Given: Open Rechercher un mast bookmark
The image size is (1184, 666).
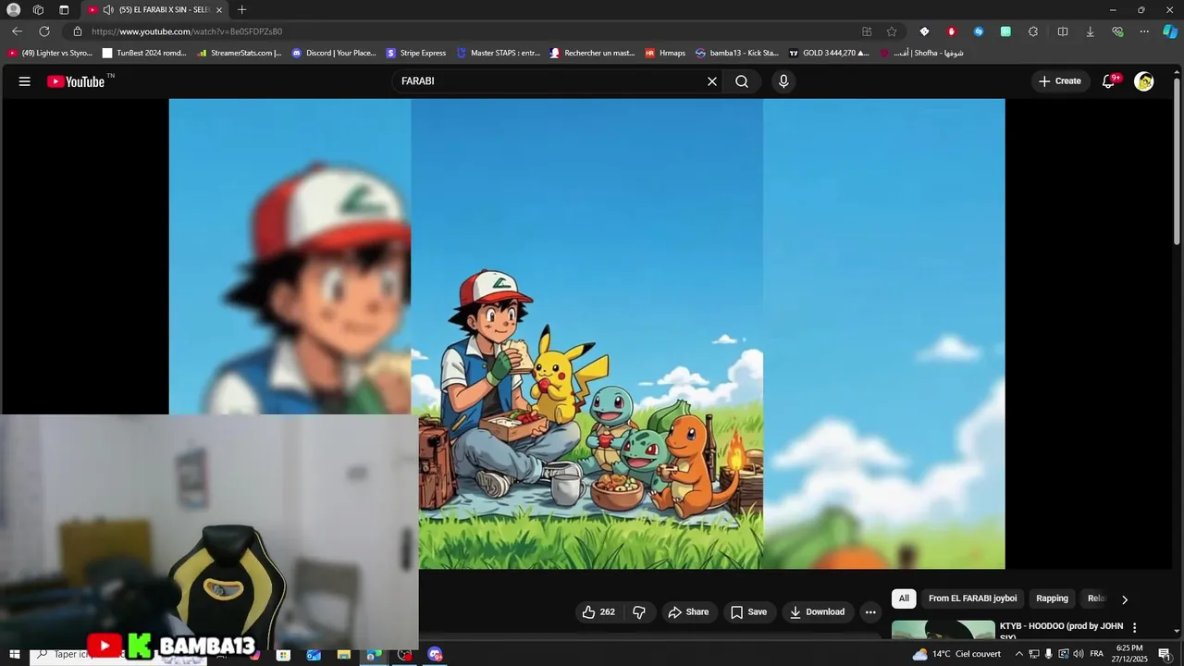Looking at the screenshot, I should coord(593,53).
